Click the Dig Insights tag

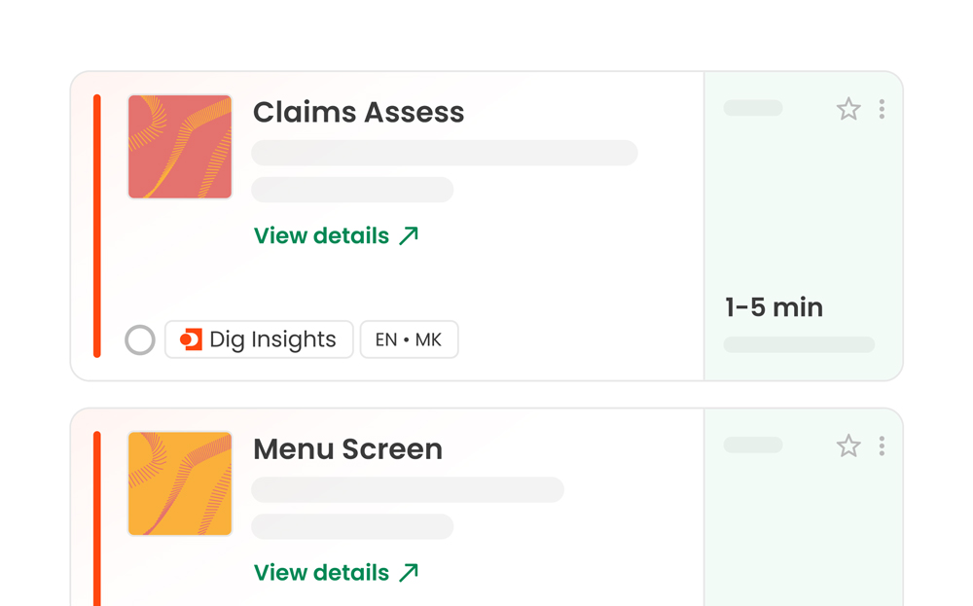click(270, 339)
